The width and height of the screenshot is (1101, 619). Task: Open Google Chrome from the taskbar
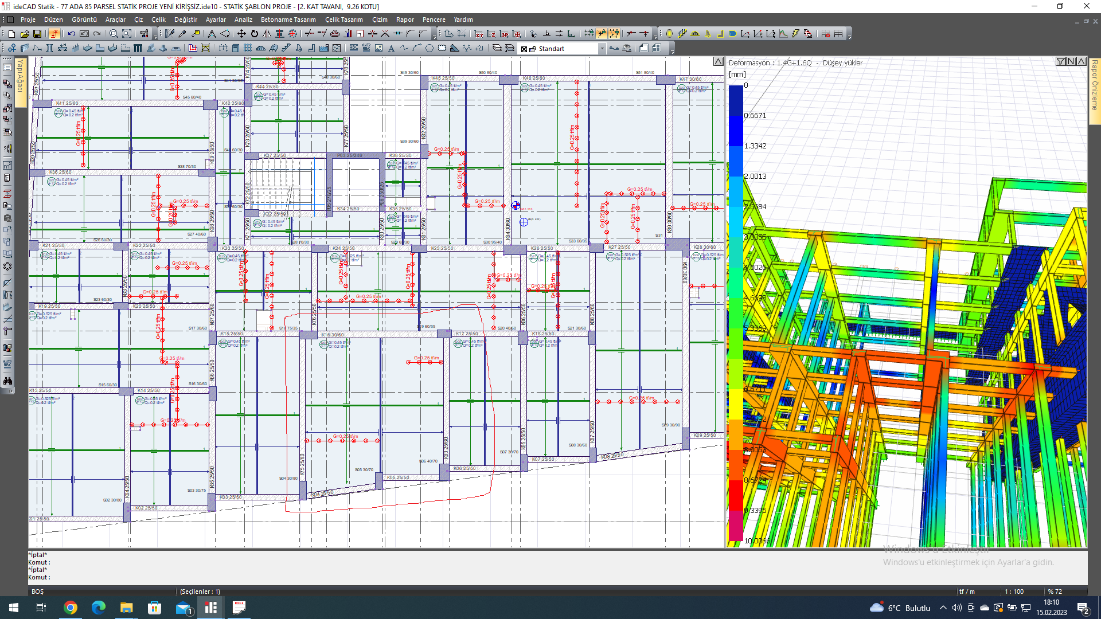point(71,608)
